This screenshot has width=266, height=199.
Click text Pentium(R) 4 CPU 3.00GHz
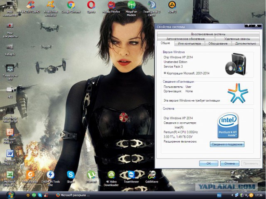coord(181,132)
